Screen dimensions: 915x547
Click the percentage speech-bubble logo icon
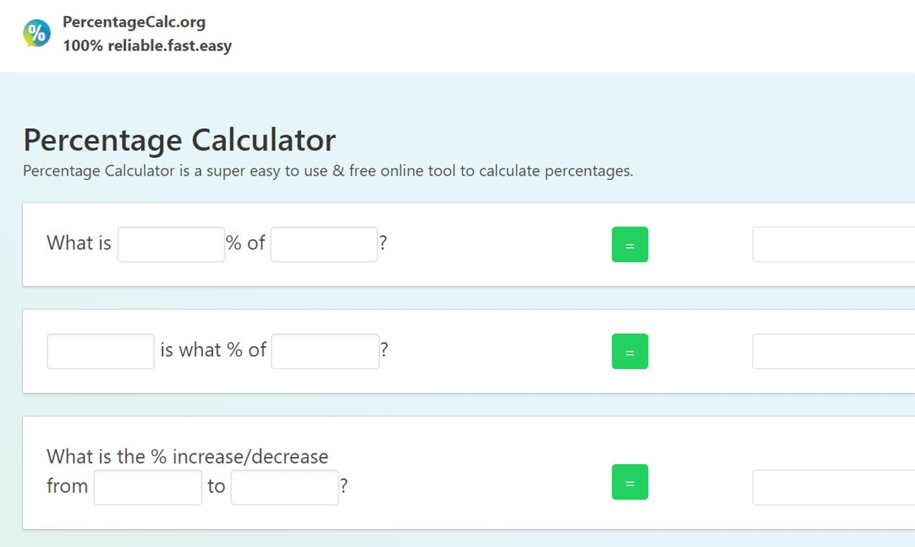click(x=35, y=32)
